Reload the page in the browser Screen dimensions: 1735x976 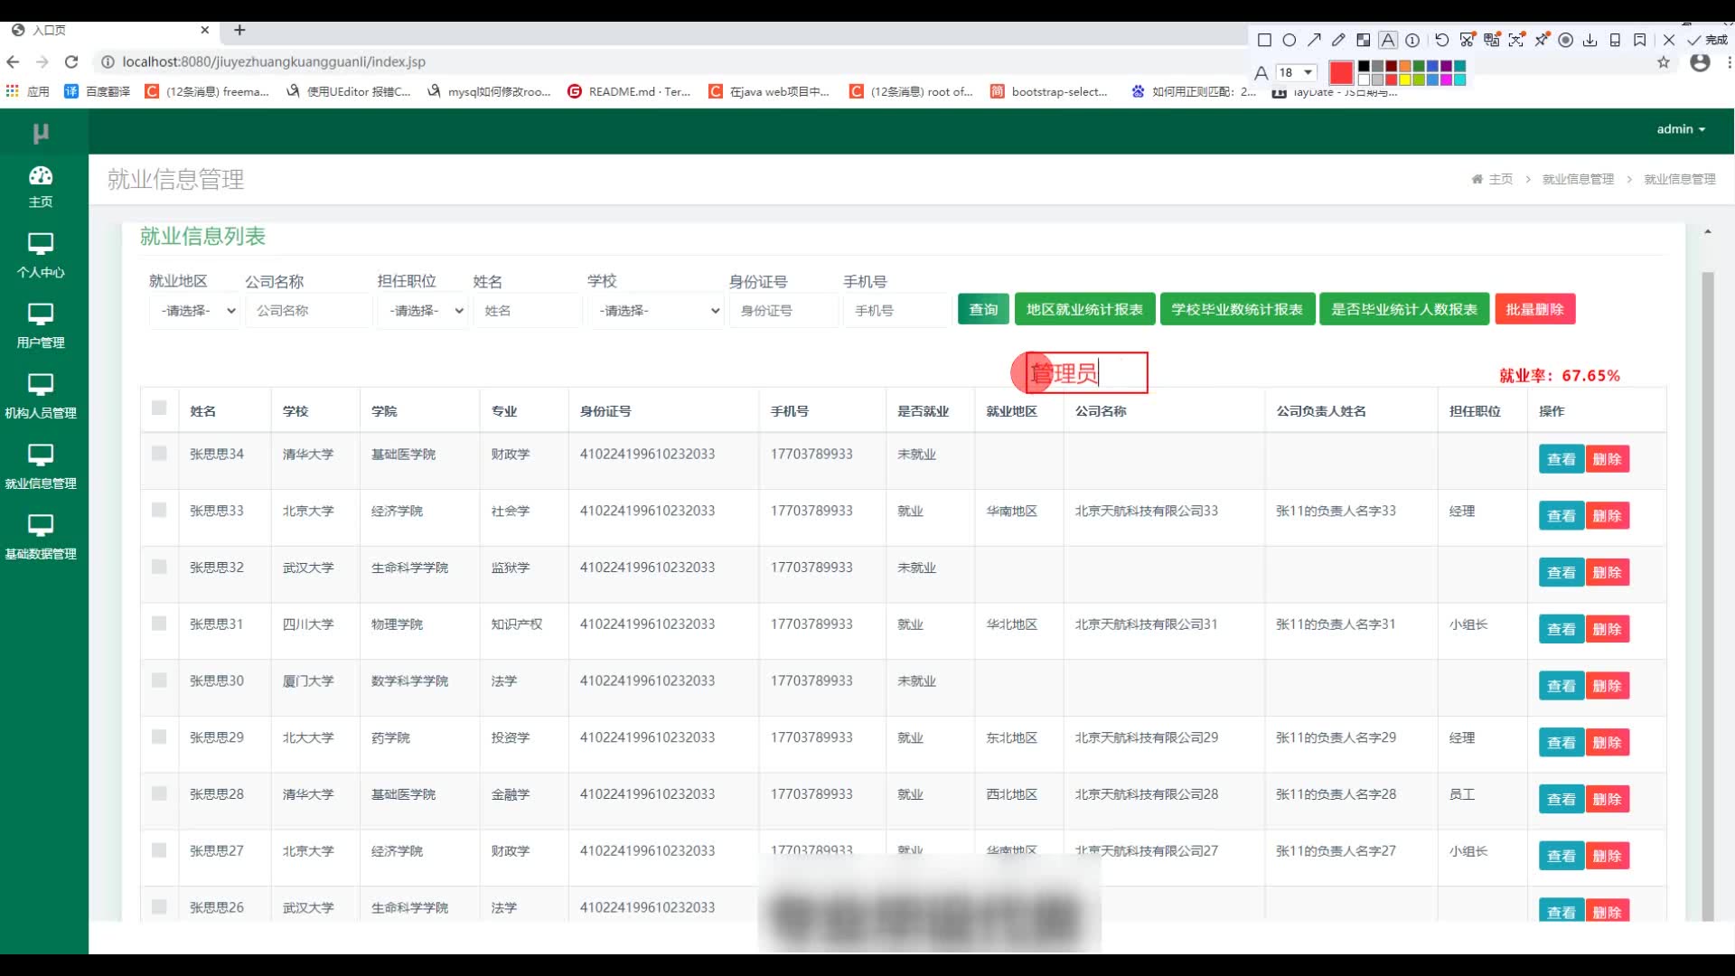(x=71, y=61)
